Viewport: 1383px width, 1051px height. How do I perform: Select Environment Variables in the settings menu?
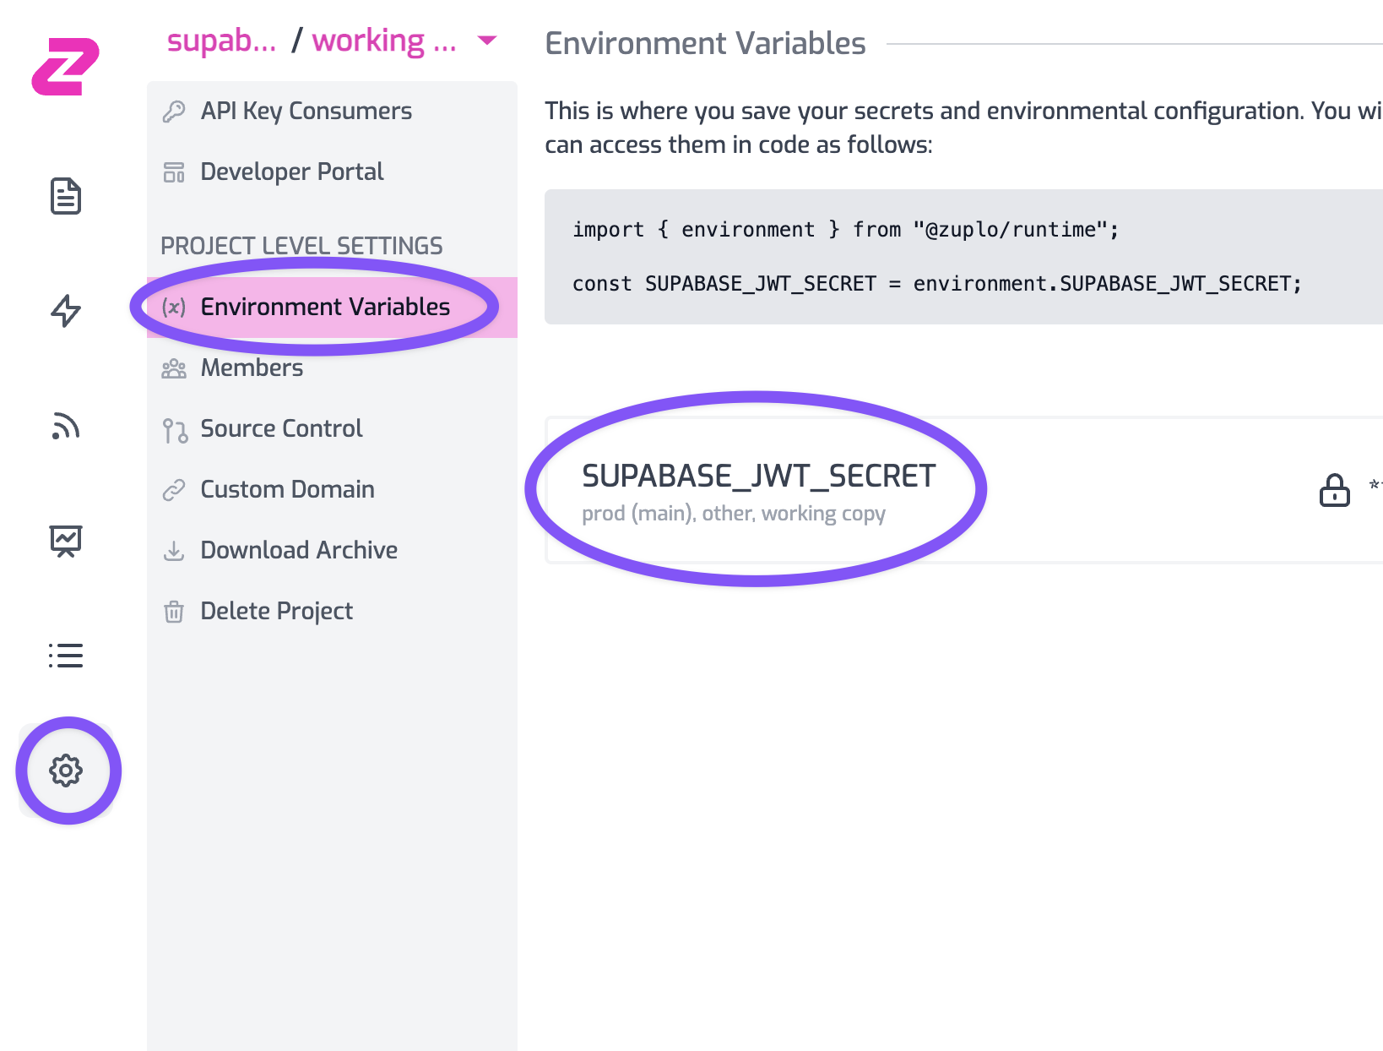pyautogui.click(x=325, y=307)
